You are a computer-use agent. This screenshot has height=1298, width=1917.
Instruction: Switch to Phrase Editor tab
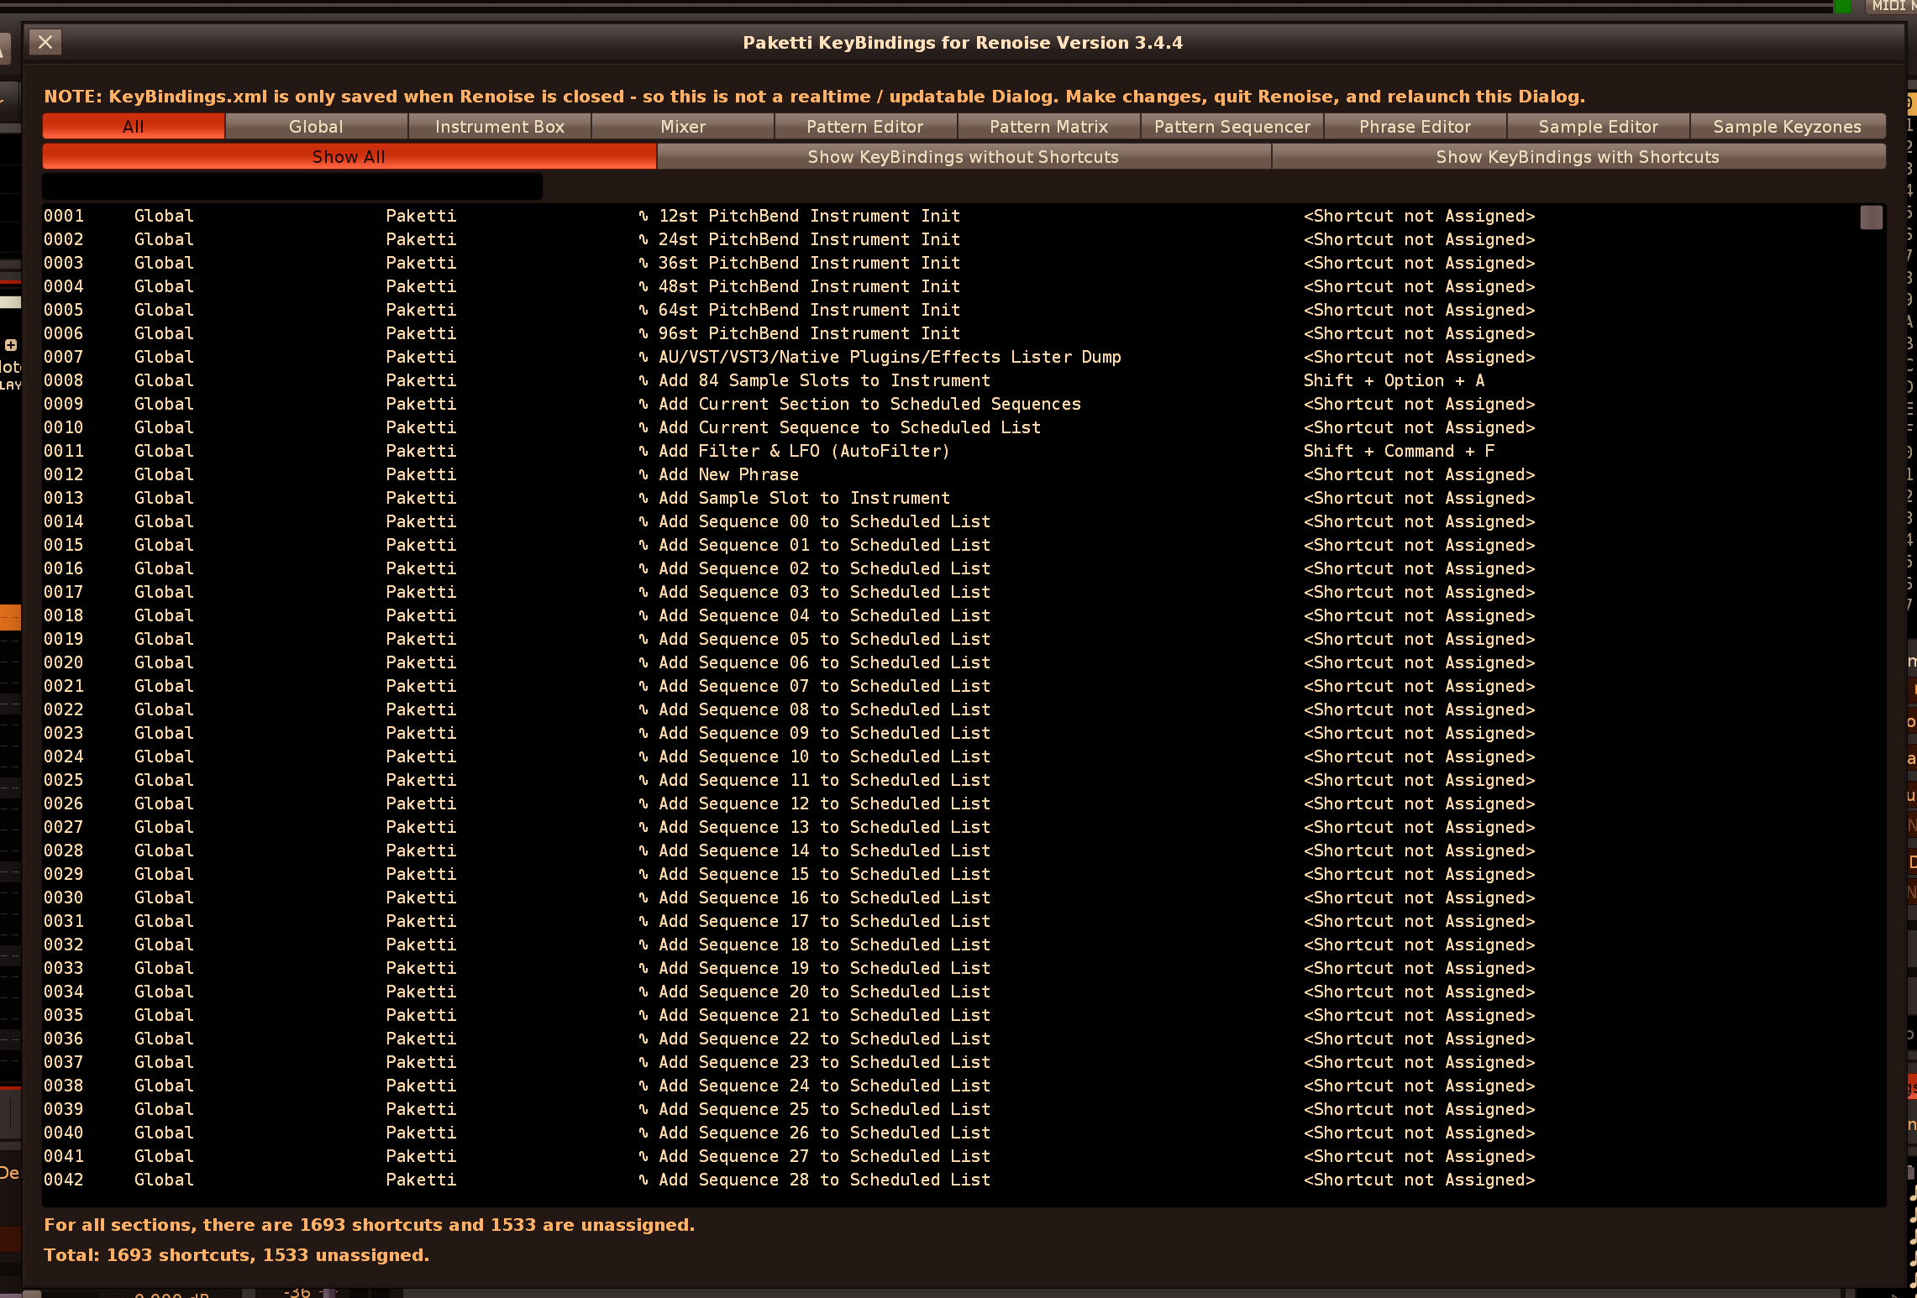(x=1415, y=127)
